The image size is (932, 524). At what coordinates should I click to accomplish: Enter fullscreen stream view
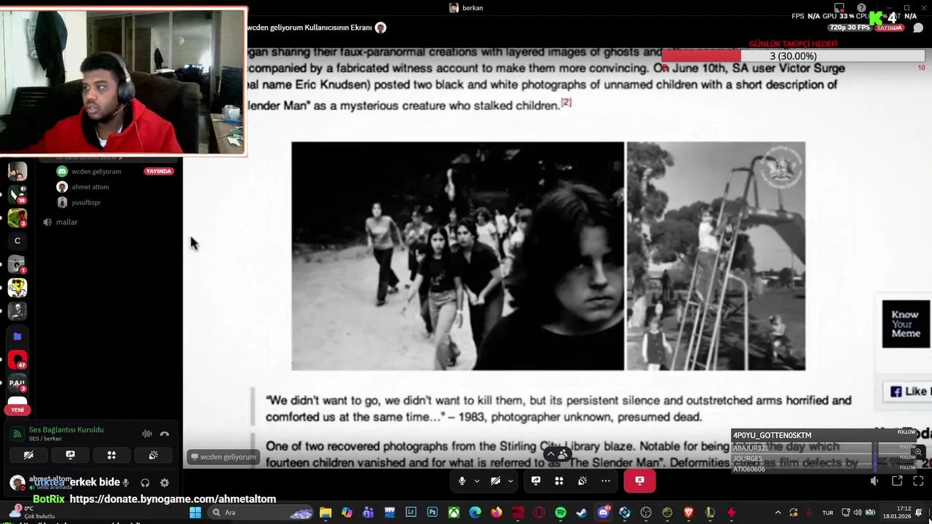click(918, 481)
